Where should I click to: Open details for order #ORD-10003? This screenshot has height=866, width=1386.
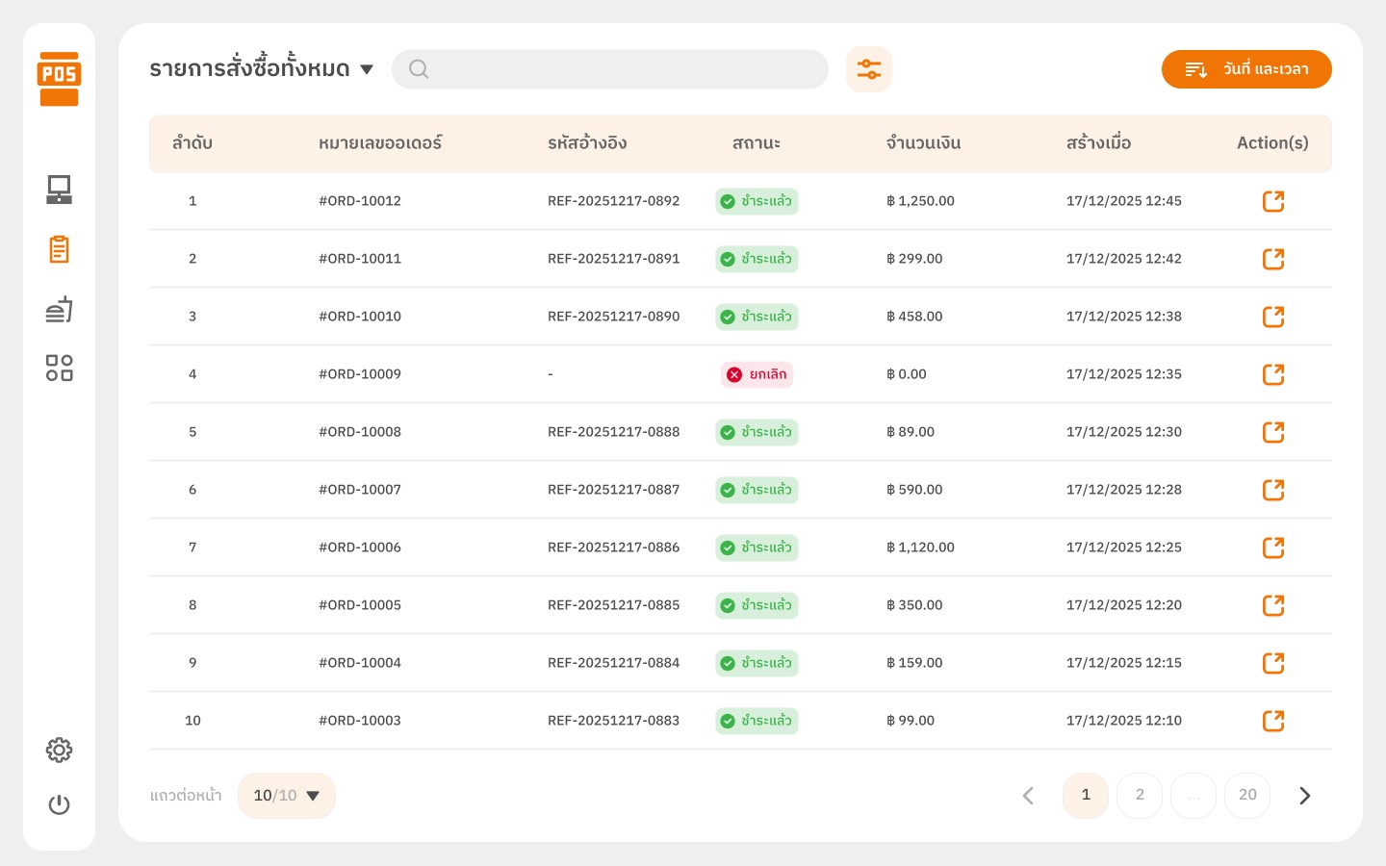click(1272, 721)
